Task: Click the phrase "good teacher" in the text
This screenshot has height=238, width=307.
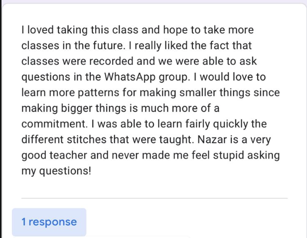Action: [54, 155]
